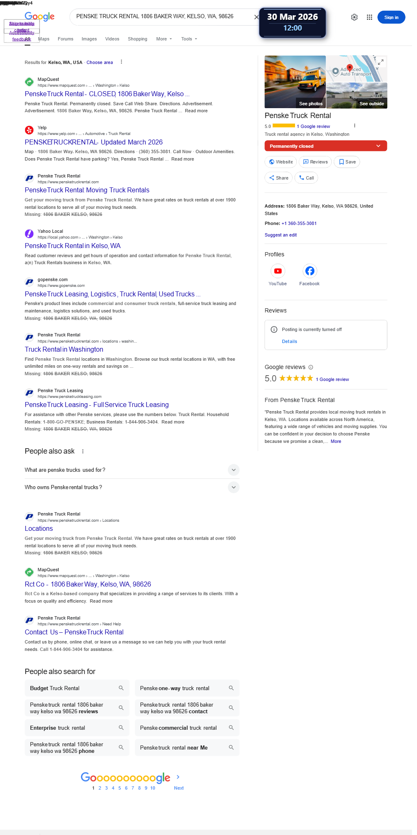Click the Sign in button
The height and width of the screenshot is (835, 417).
tap(391, 17)
